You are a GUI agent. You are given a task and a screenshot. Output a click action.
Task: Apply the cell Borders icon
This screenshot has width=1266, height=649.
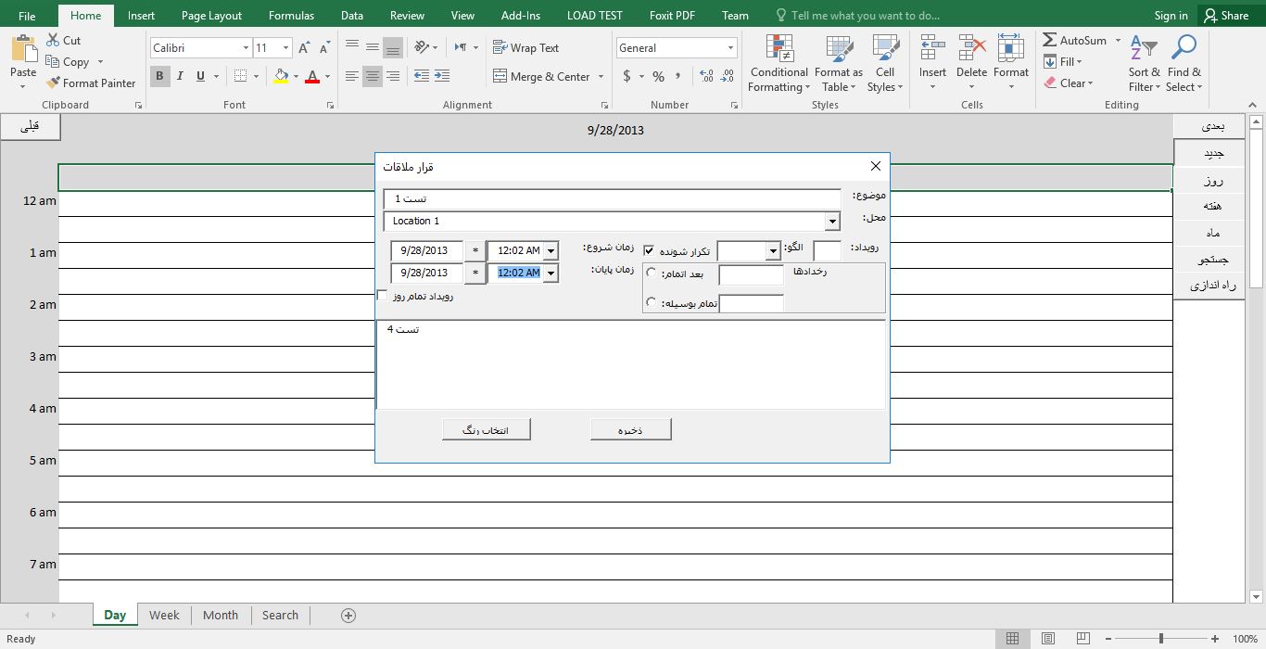[241, 76]
